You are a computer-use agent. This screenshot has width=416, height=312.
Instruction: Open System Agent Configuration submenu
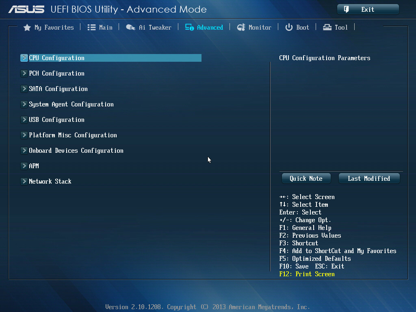click(71, 104)
